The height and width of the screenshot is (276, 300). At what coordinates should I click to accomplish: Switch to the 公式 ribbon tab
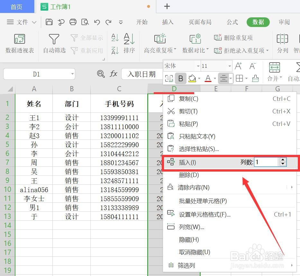232,22
